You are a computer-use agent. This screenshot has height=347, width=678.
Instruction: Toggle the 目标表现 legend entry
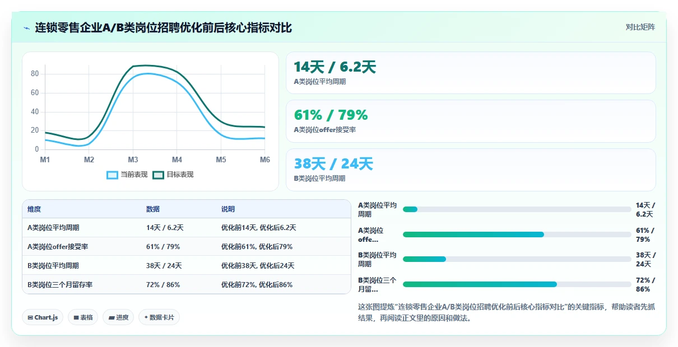173,175
